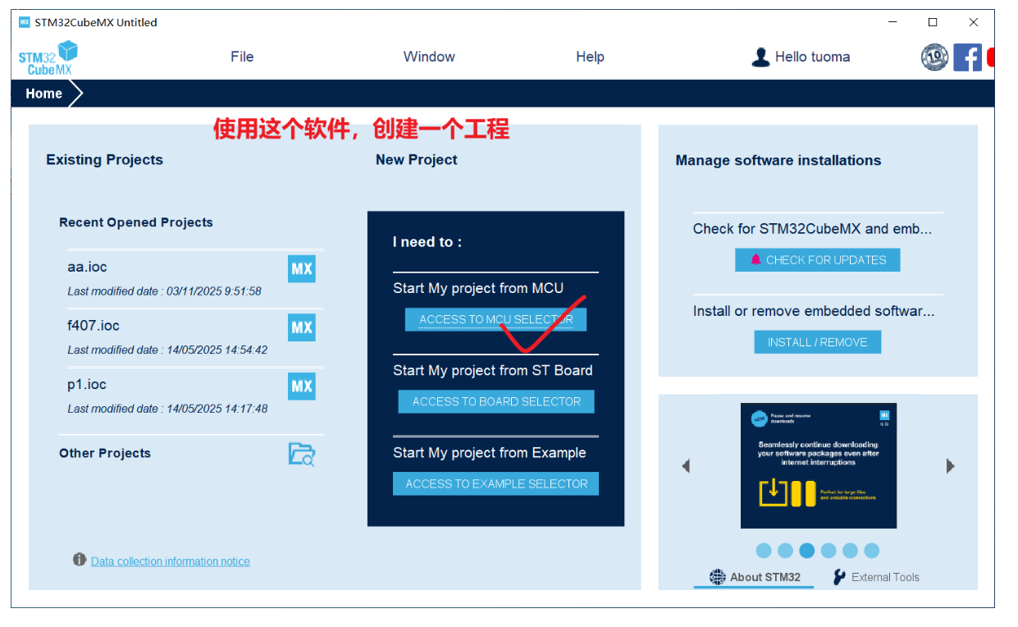1018x627 pixels.
Task: Browse Other Projects with folder search icon
Action: [x=302, y=454]
